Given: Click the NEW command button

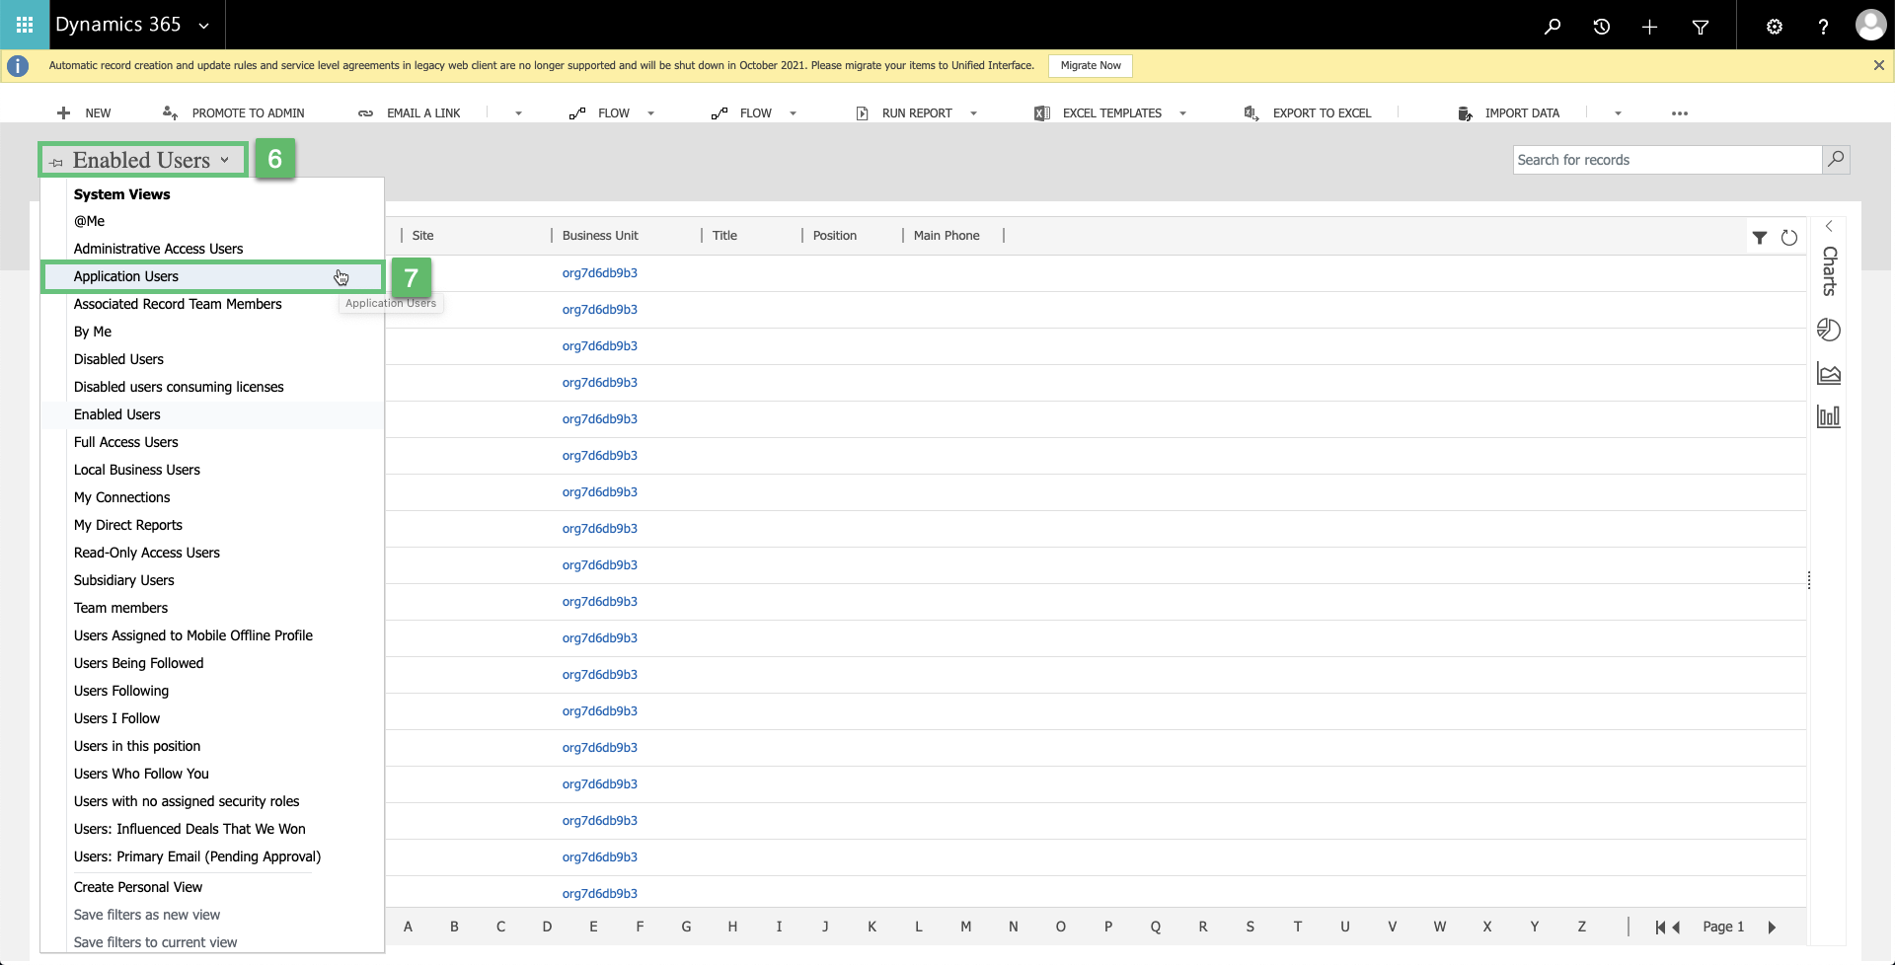Looking at the screenshot, I should click(x=84, y=112).
